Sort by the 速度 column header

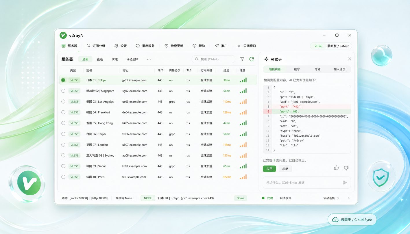pyautogui.click(x=242, y=70)
